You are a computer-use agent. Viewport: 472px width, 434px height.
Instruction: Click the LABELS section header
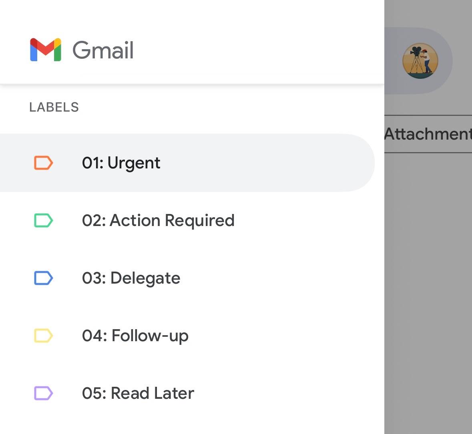point(54,107)
